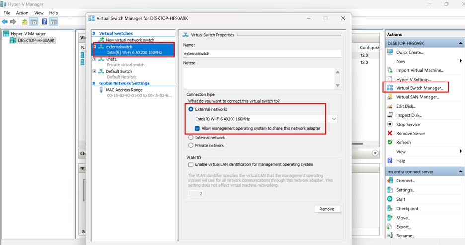Open the View menu in menu bar
This screenshot has width=465, height=245.
point(39,13)
